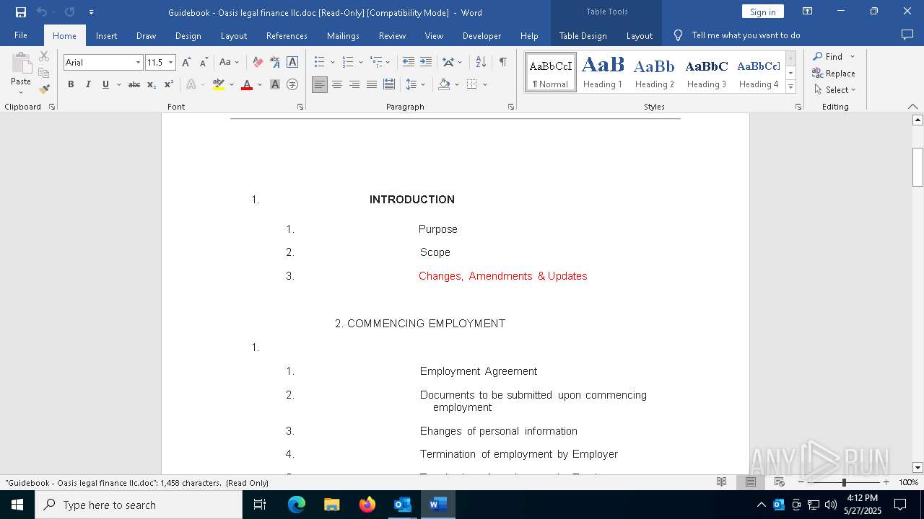Apply the Heading 2 style

point(655,72)
